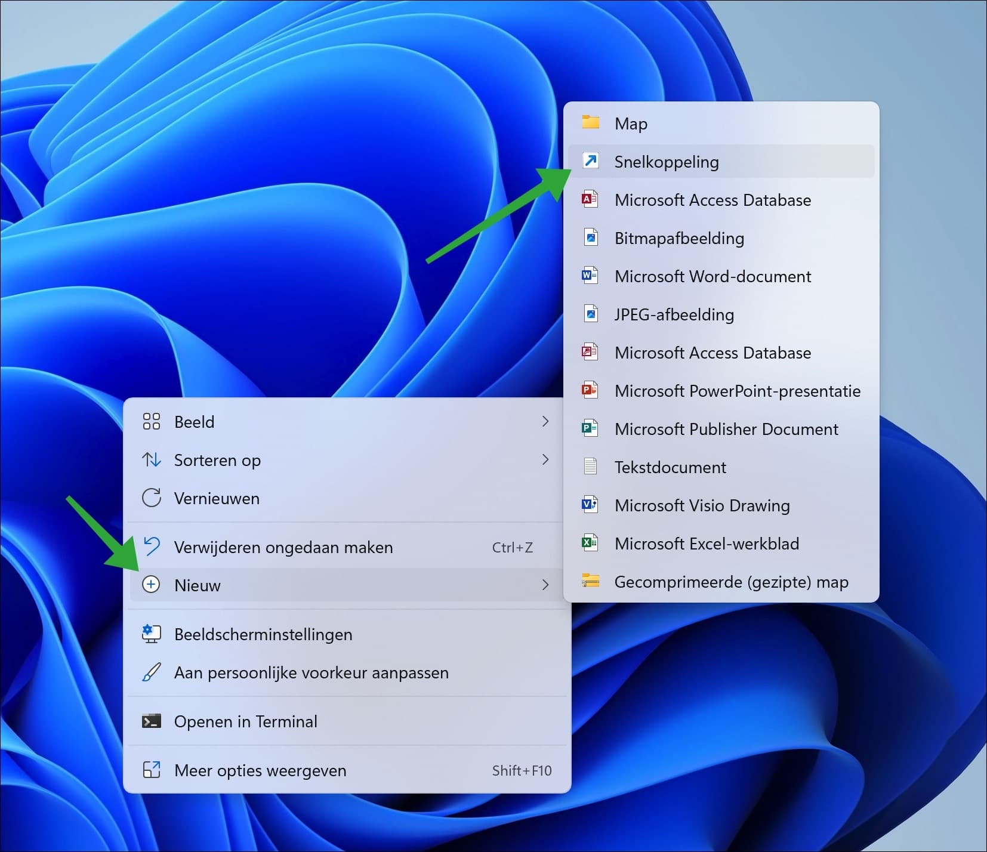Select the Map folder icon
Screen dimensions: 987x852
pyautogui.click(x=591, y=123)
